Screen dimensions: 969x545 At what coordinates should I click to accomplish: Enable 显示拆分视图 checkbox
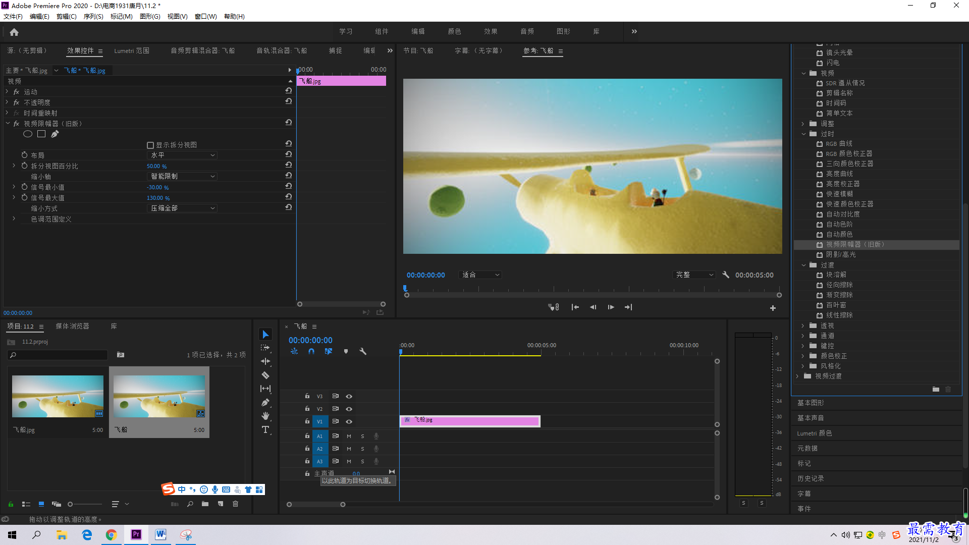[x=150, y=145]
